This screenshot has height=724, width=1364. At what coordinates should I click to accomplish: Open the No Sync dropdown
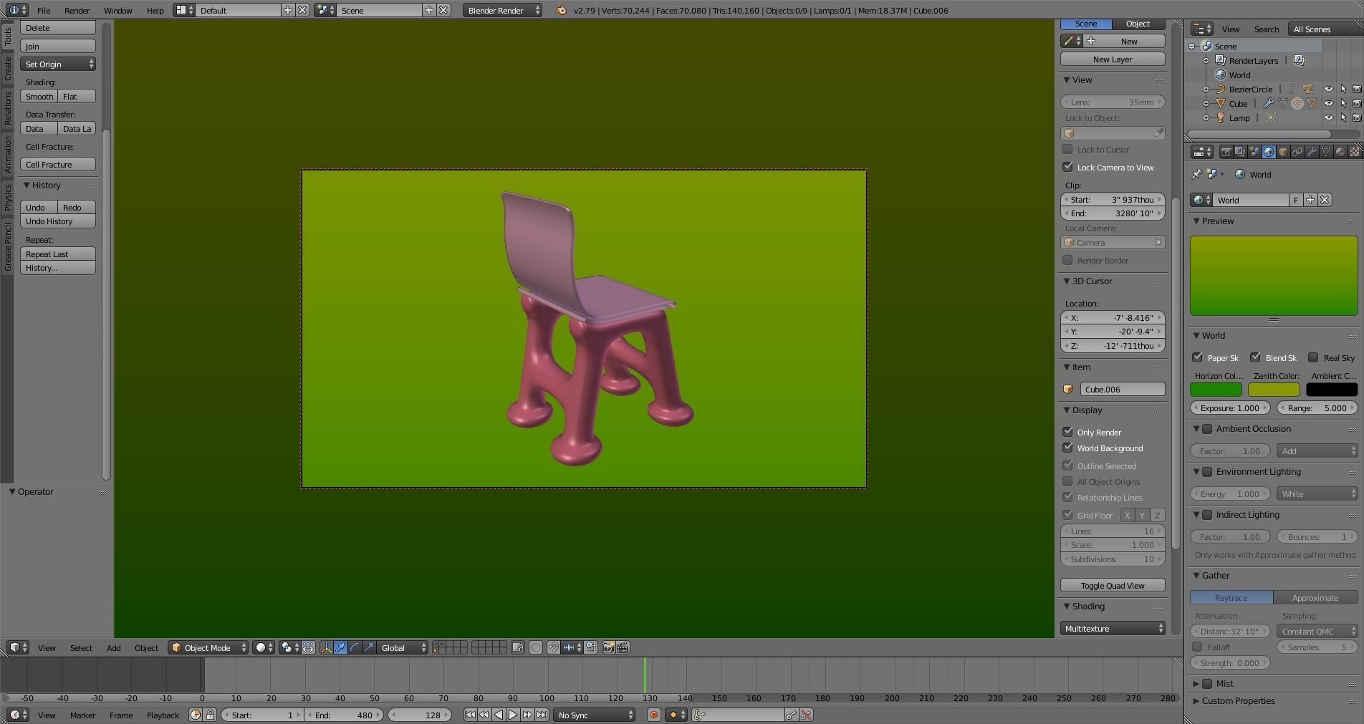coord(594,715)
